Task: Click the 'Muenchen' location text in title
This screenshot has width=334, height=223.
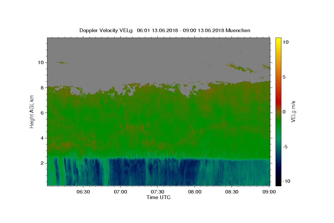Action: (x=238, y=30)
